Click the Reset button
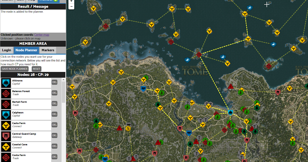This screenshot has width=308, height=162. (36, 69)
